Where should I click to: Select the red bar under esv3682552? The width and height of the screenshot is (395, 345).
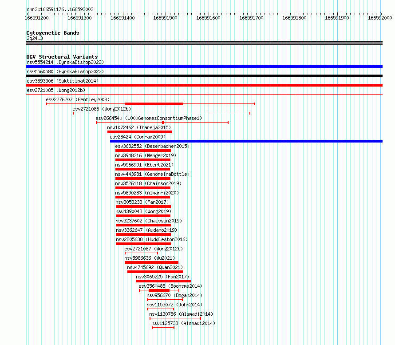tap(143, 151)
